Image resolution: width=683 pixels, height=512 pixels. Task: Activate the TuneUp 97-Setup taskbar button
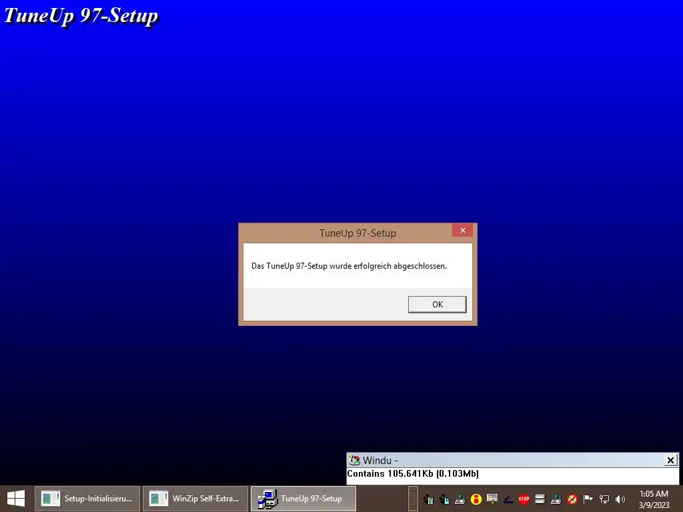click(303, 499)
